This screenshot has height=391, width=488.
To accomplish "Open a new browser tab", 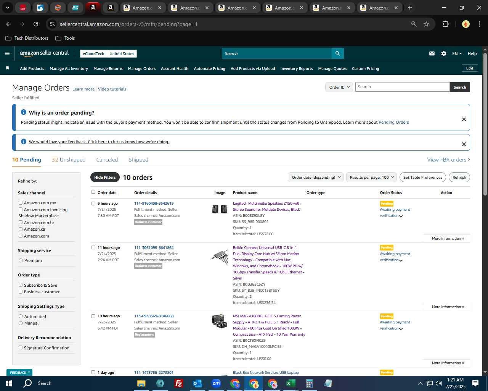I will (410, 8).
